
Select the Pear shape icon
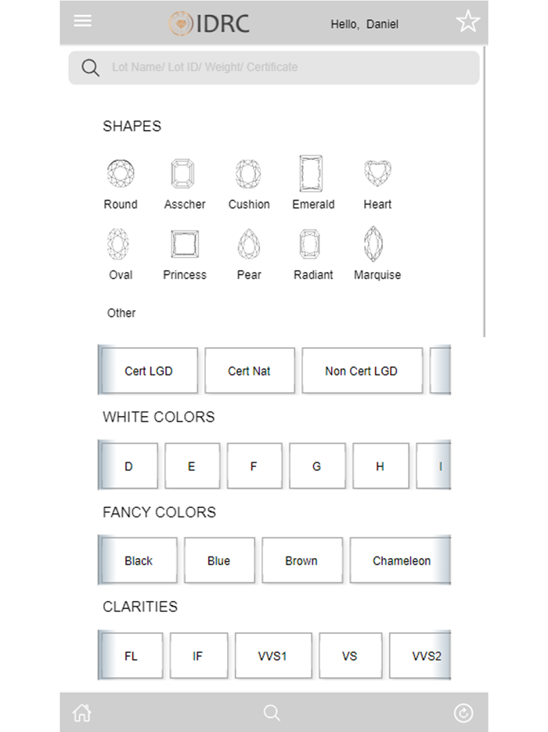[x=248, y=244]
